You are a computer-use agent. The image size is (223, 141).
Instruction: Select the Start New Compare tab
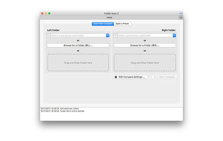coord(103,24)
